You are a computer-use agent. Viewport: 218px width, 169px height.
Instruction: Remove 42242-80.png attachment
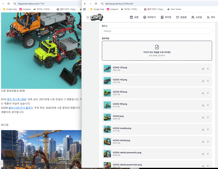pos(208,105)
